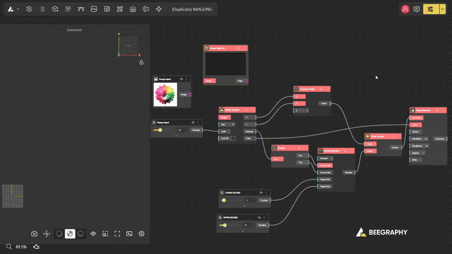Screen dimensions: 452x254
Task: Open the image nodes category
Action: click(x=94, y=9)
